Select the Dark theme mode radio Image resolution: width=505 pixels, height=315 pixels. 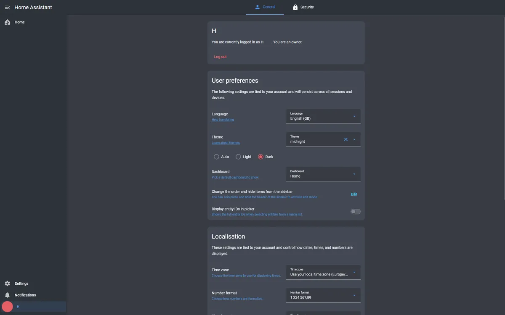pyautogui.click(x=260, y=157)
